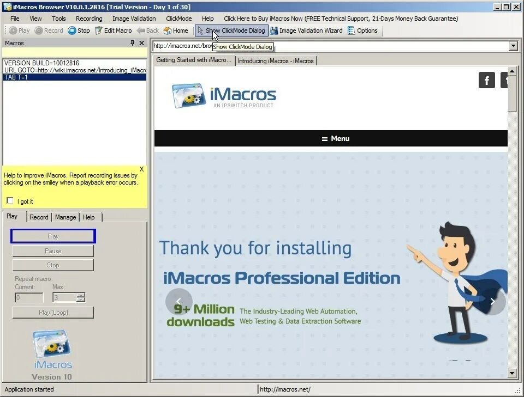Click the Pause button
The image size is (524, 397).
click(53, 251)
